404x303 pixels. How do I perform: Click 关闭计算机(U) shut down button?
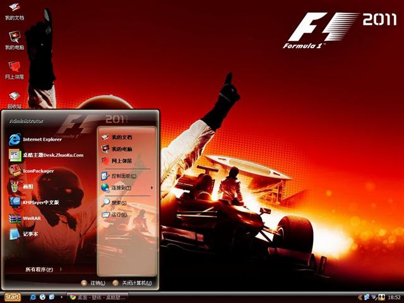tap(132, 283)
